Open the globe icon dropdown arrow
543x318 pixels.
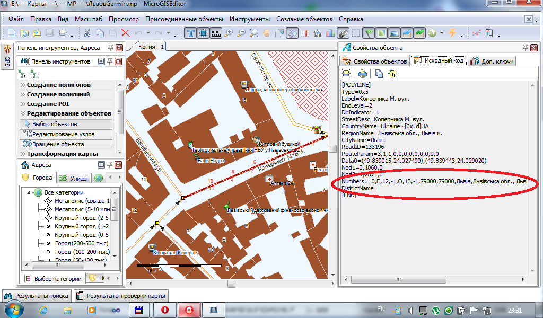click(442, 33)
